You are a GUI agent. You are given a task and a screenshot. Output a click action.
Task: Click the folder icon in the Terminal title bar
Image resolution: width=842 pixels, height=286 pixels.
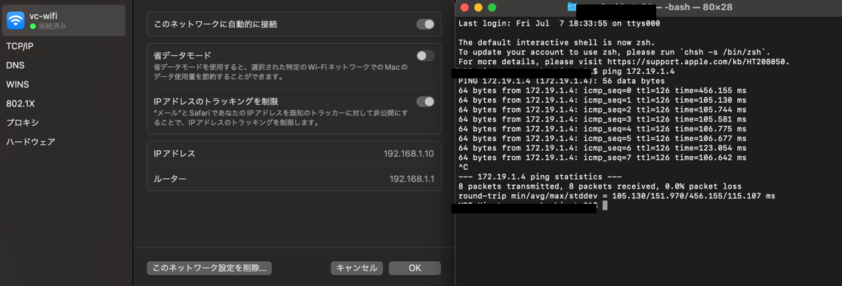[572, 8]
